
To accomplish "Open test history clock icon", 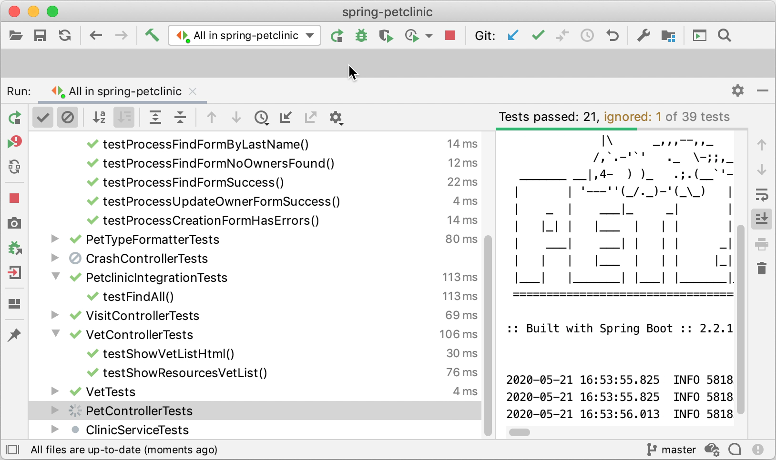I will pos(261,118).
